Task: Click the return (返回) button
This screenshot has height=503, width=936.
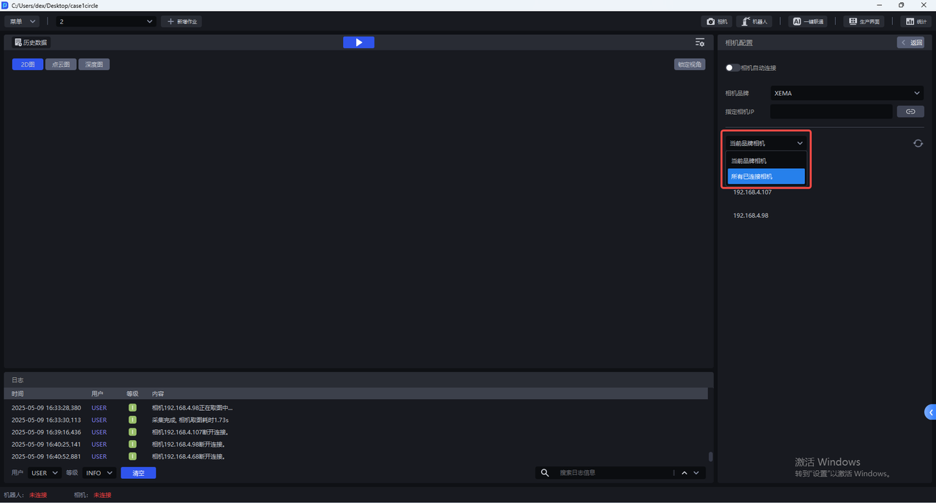Action: pyautogui.click(x=910, y=42)
